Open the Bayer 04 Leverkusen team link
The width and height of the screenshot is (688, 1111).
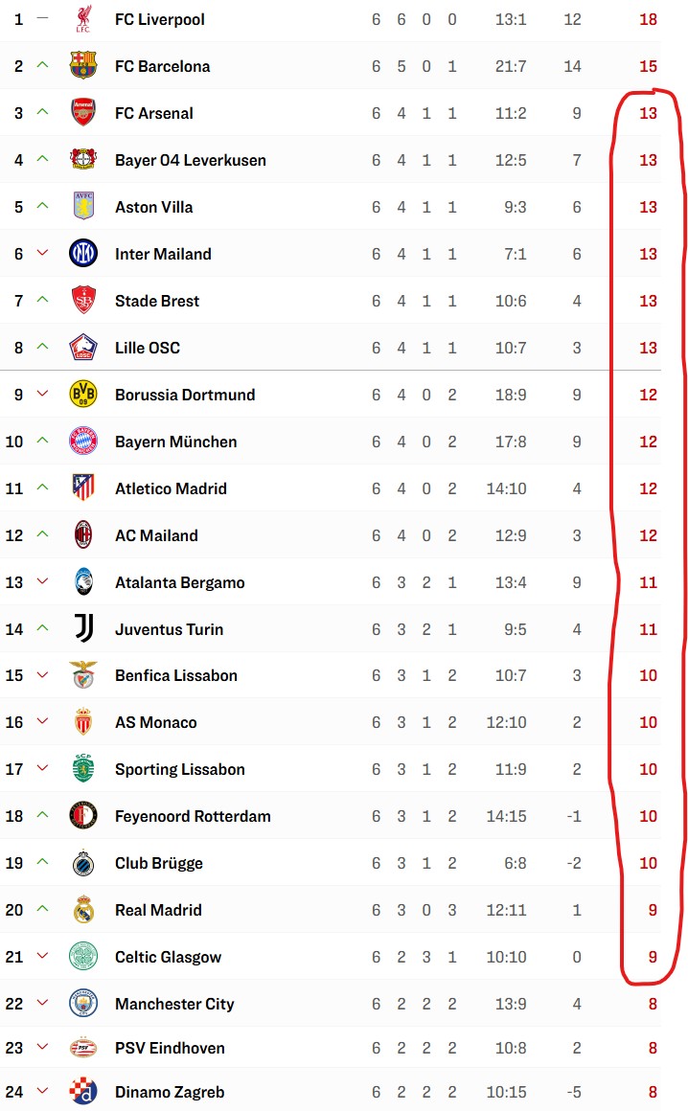191,160
